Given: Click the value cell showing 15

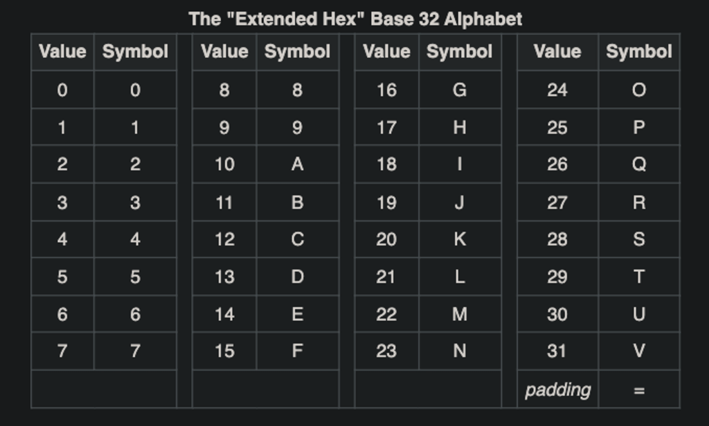Looking at the screenshot, I should (x=224, y=351).
